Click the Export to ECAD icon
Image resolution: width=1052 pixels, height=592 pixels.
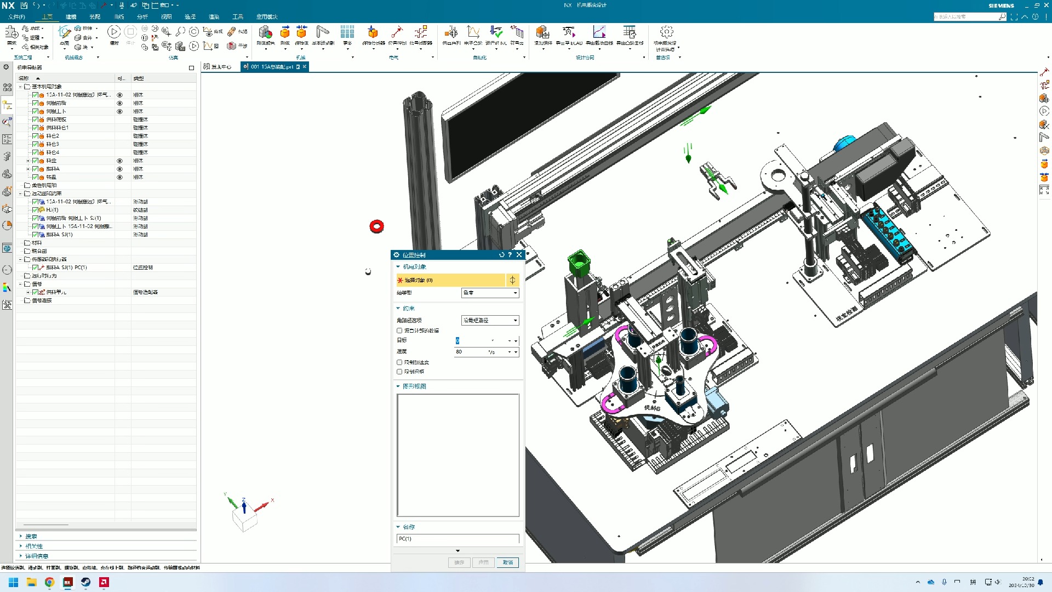[x=569, y=32]
